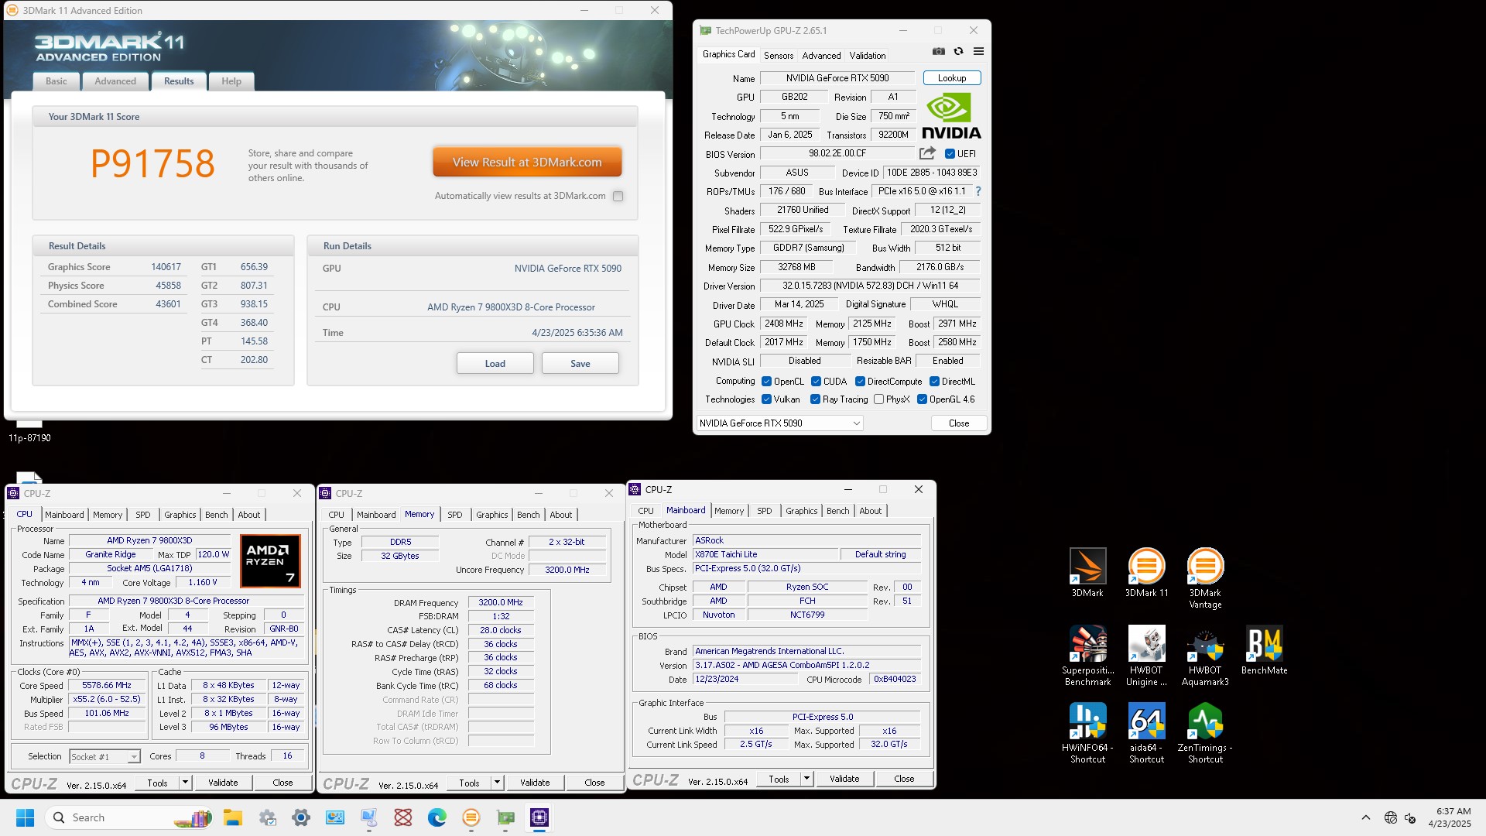Select SPD tab in CPU-Z Memory window
The height and width of the screenshot is (836, 1486).
click(x=455, y=515)
